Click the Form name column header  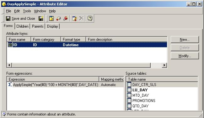[x=19, y=40]
